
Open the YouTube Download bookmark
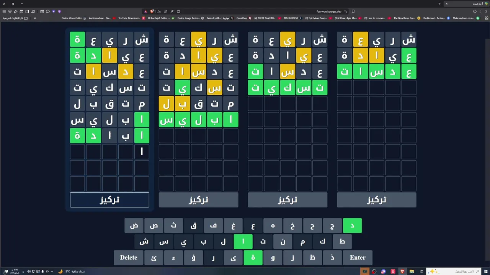click(131, 18)
